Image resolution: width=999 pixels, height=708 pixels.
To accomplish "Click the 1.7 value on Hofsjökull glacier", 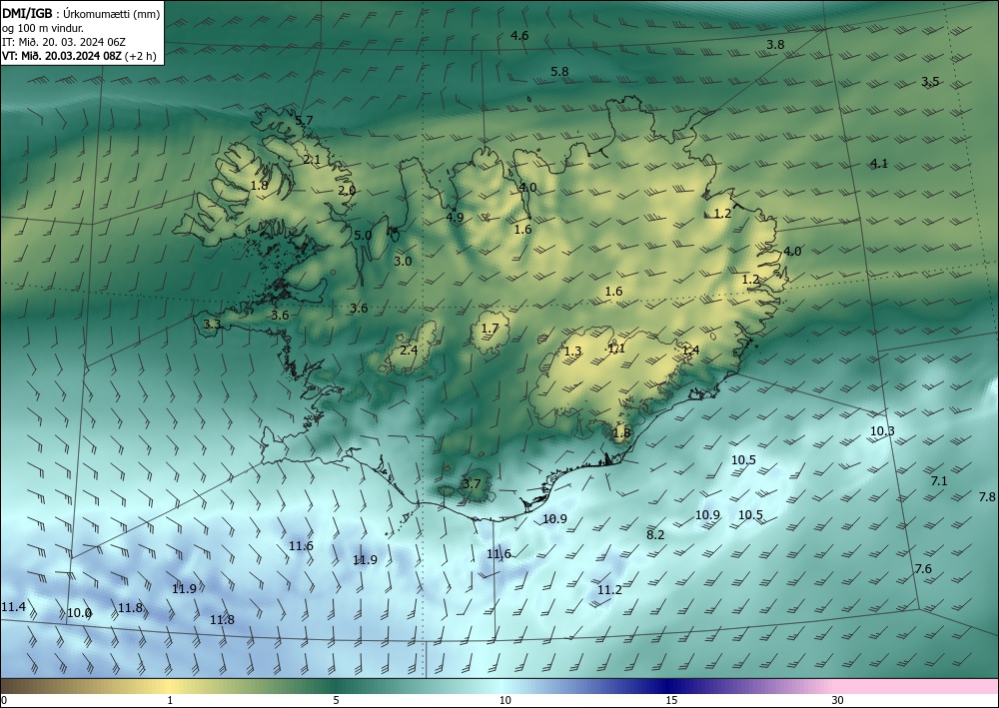I will point(490,329).
